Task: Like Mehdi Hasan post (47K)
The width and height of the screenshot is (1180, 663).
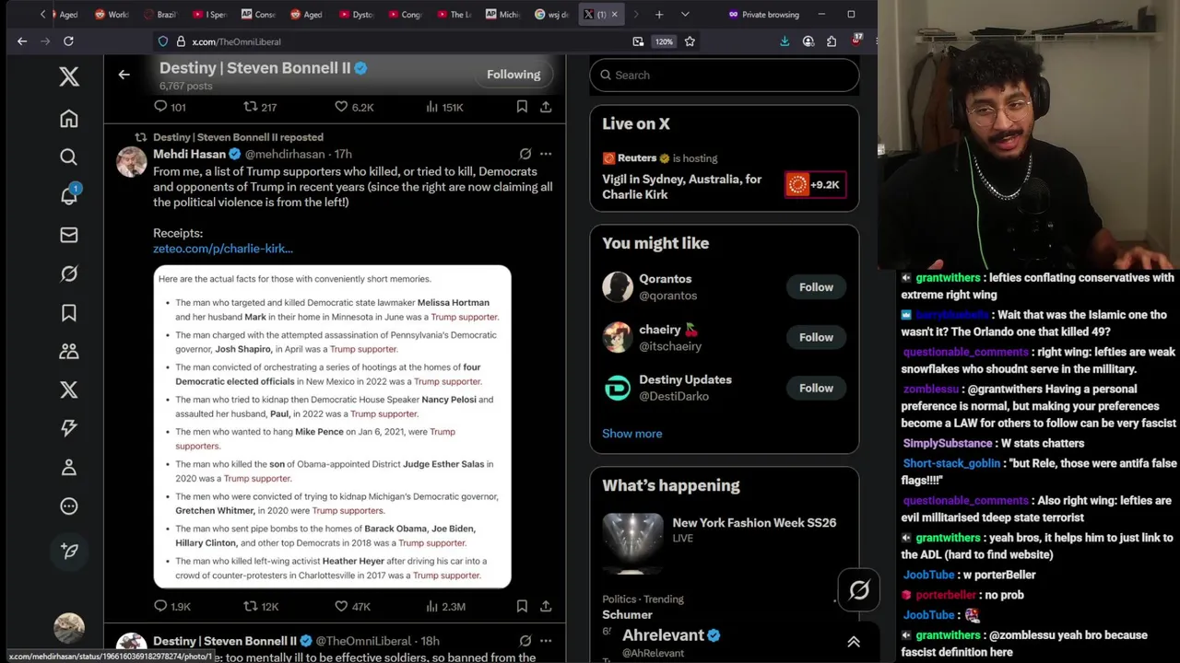Action: click(352, 606)
